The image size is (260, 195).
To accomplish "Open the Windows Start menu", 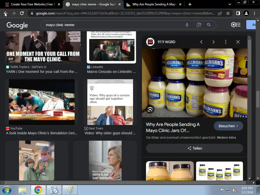I will pyautogui.click(x=7, y=190).
